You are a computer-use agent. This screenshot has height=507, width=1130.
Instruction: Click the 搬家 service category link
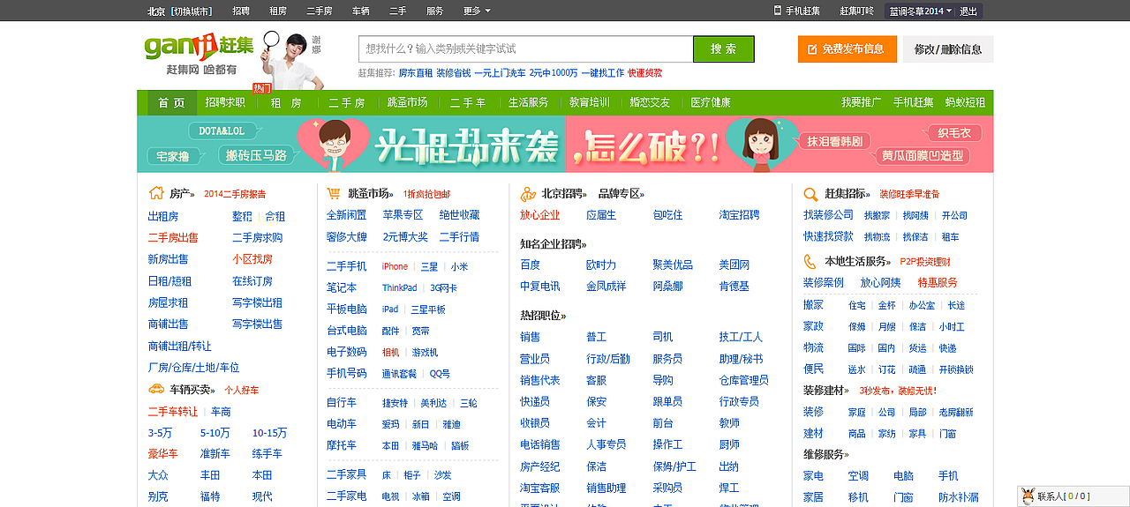813,304
